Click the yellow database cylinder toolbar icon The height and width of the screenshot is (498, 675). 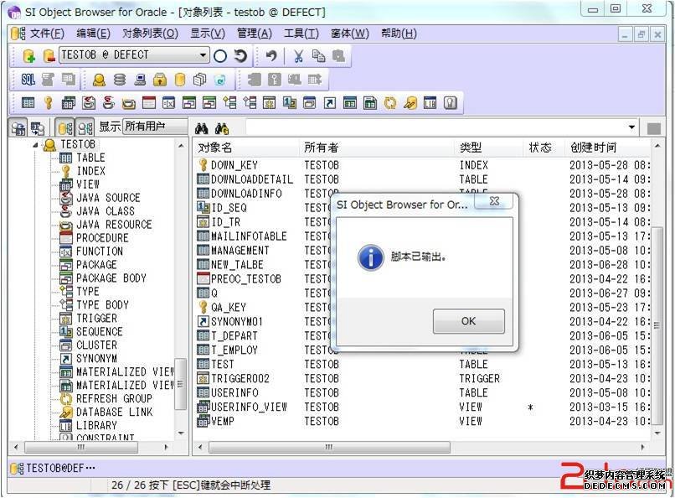(x=179, y=80)
